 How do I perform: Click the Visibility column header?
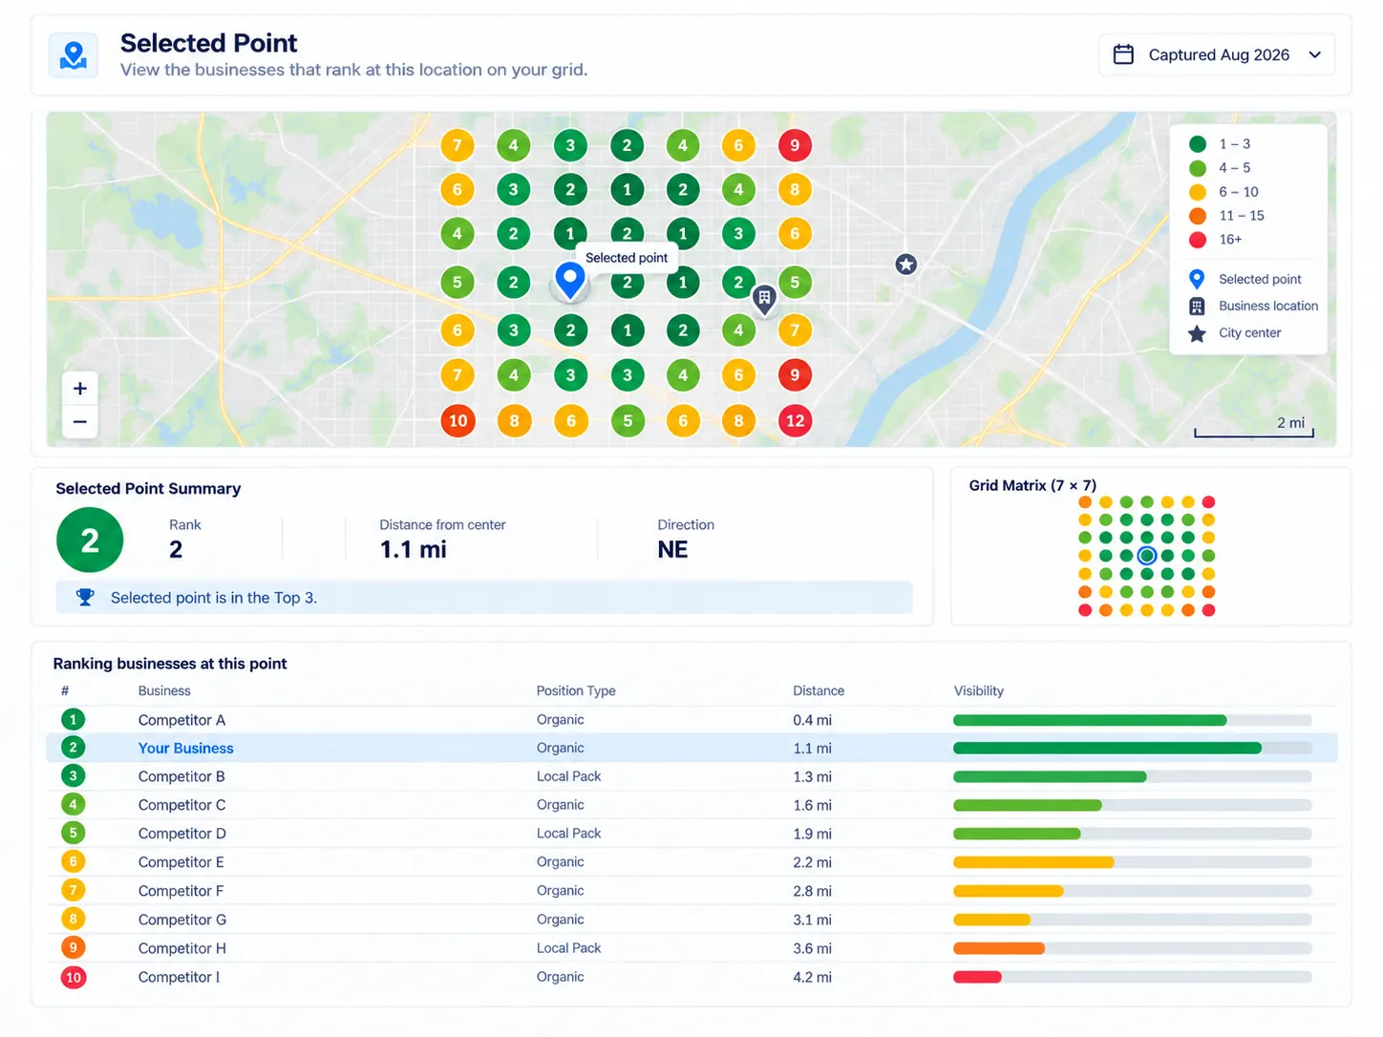(979, 690)
